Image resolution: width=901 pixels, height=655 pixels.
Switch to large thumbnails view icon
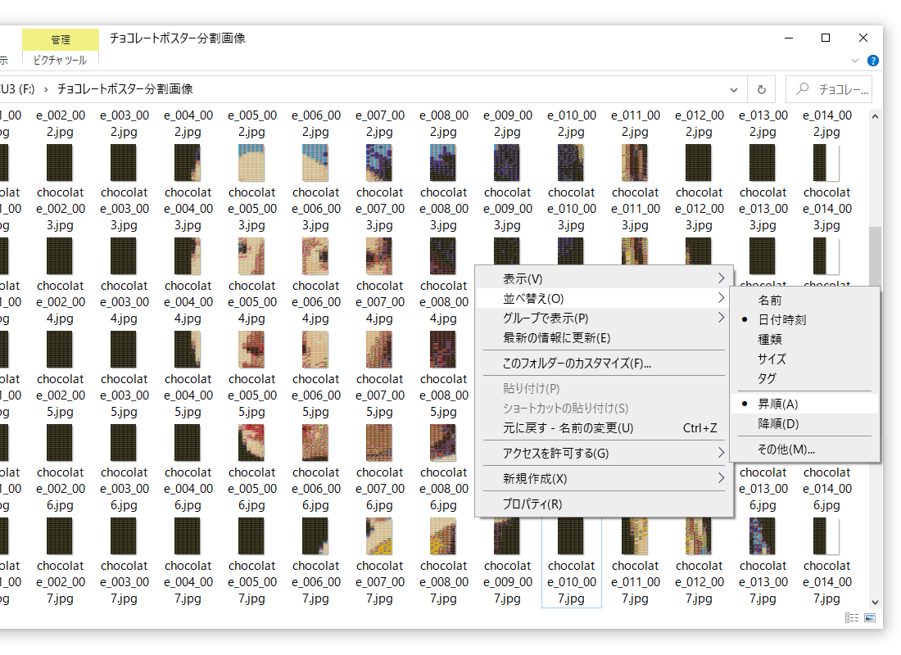pos(870,617)
